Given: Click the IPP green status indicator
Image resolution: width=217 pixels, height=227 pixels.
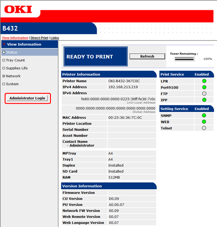Looking at the screenshot, I should [x=204, y=100].
